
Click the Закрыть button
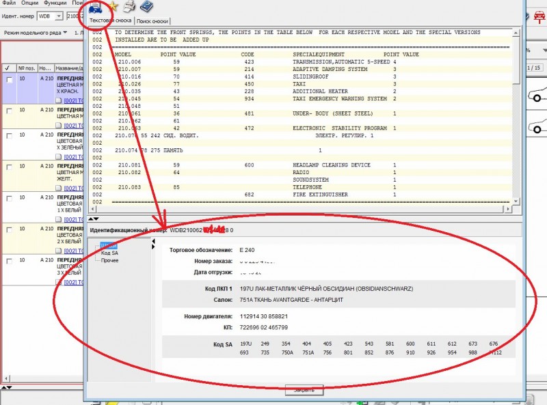coord(304,390)
